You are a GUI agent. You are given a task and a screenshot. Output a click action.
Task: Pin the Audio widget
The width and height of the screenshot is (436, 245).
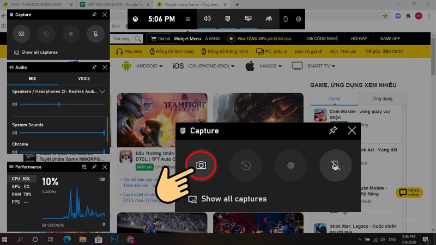[94, 67]
